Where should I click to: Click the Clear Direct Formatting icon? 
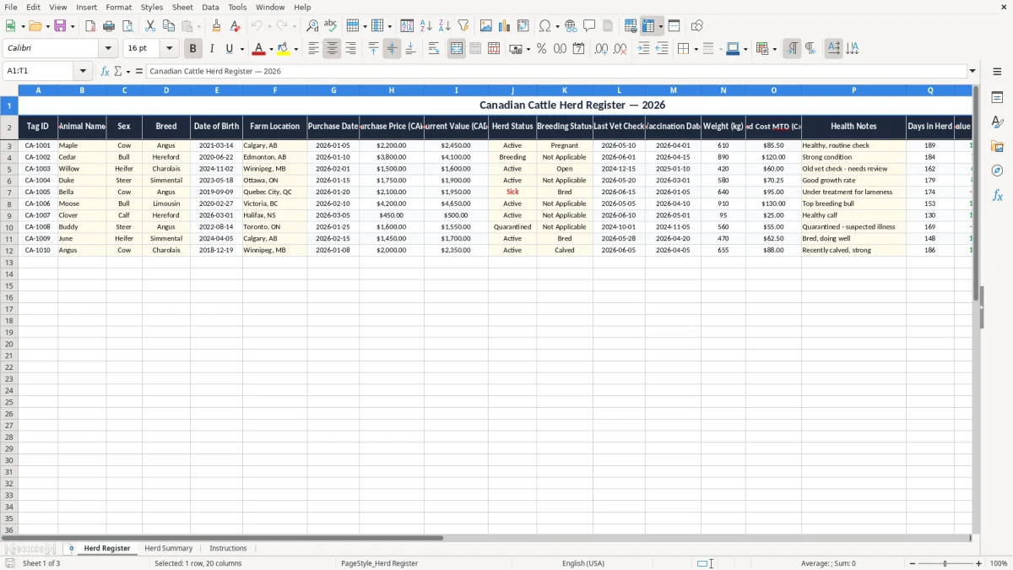[235, 26]
